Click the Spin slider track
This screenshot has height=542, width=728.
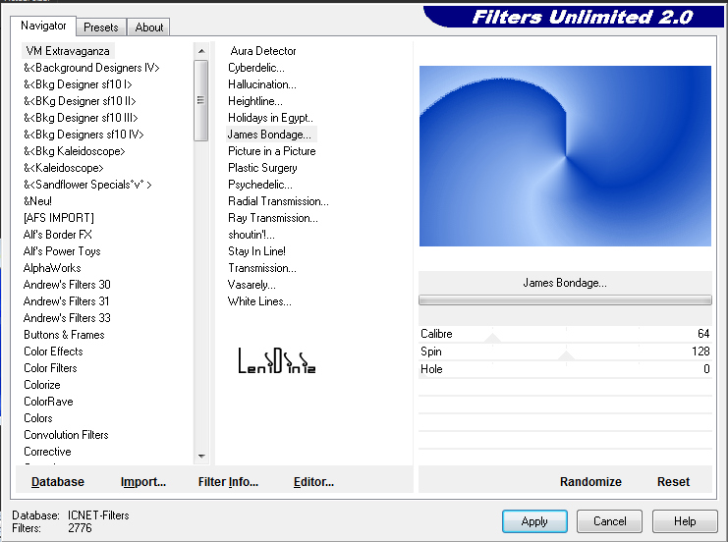[565, 352]
